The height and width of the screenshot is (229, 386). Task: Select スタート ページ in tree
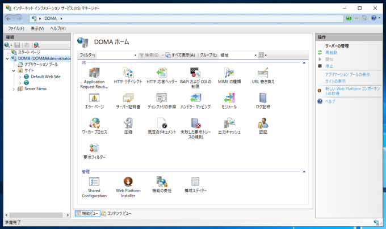tap(29, 52)
